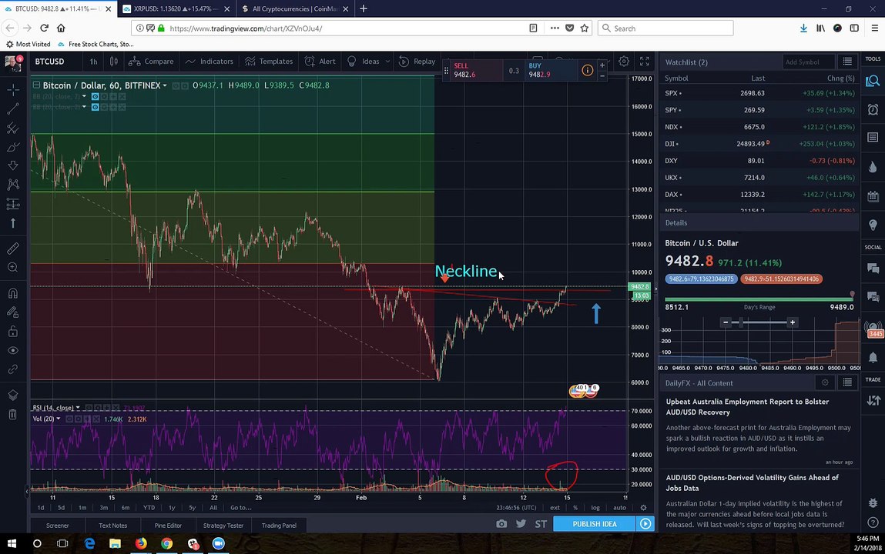
Task: Enter fullscreen mode
Action: pos(644,62)
